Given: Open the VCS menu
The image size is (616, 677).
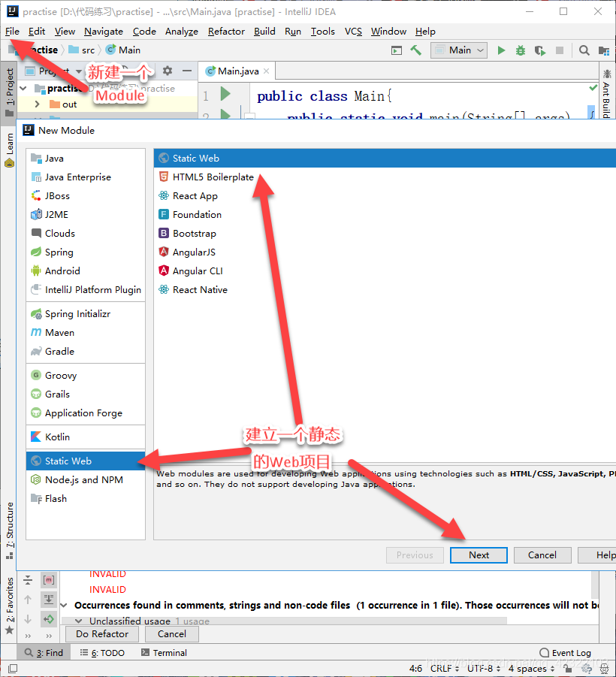Looking at the screenshot, I should [353, 32].
